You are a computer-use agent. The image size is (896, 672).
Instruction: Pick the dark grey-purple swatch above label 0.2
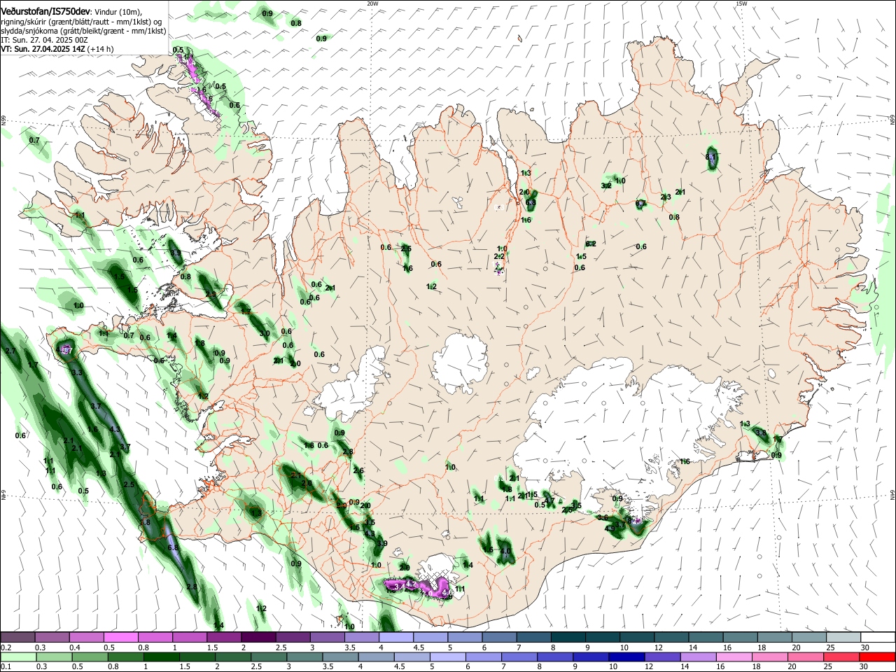pos(17,638)
